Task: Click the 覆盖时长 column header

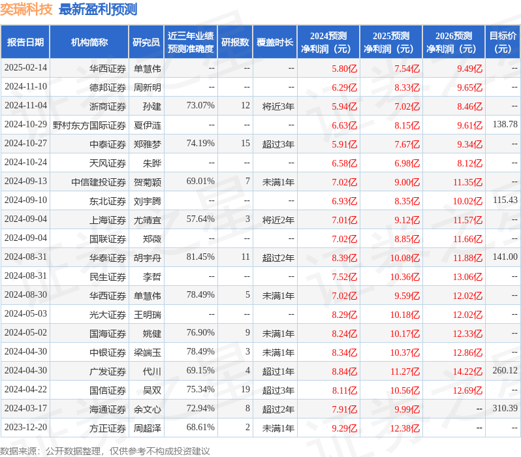Action: tap(275, 42)
